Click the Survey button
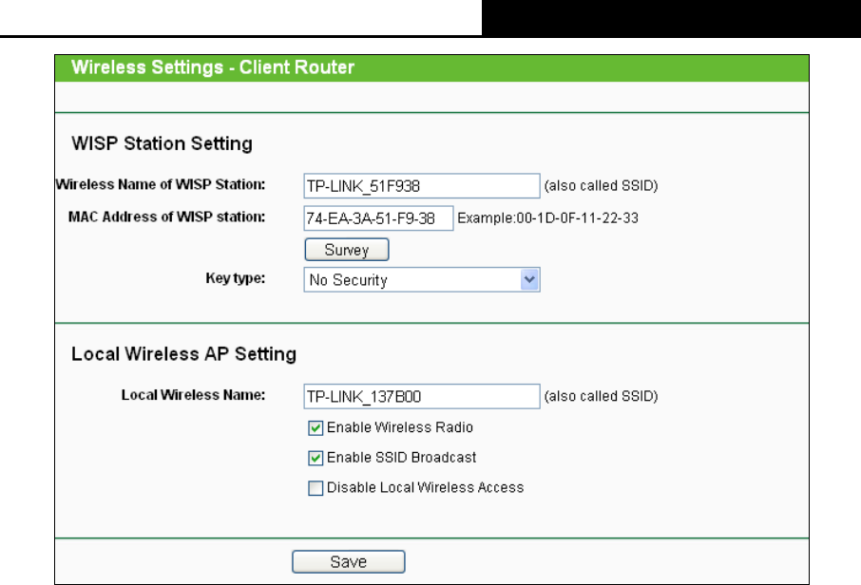The width and height of the screenshot is (861, 585). point(347,250)
